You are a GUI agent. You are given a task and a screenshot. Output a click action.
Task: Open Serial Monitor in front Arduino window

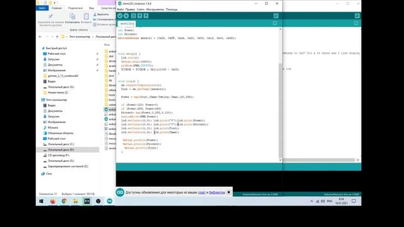276,16
